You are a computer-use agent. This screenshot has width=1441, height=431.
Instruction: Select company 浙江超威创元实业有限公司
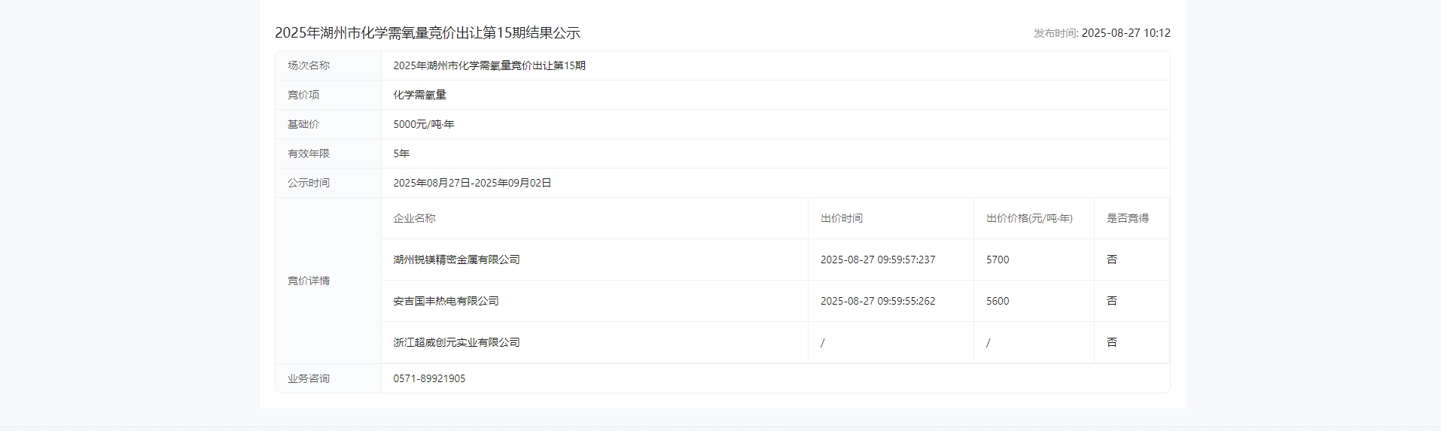(456, 342)
